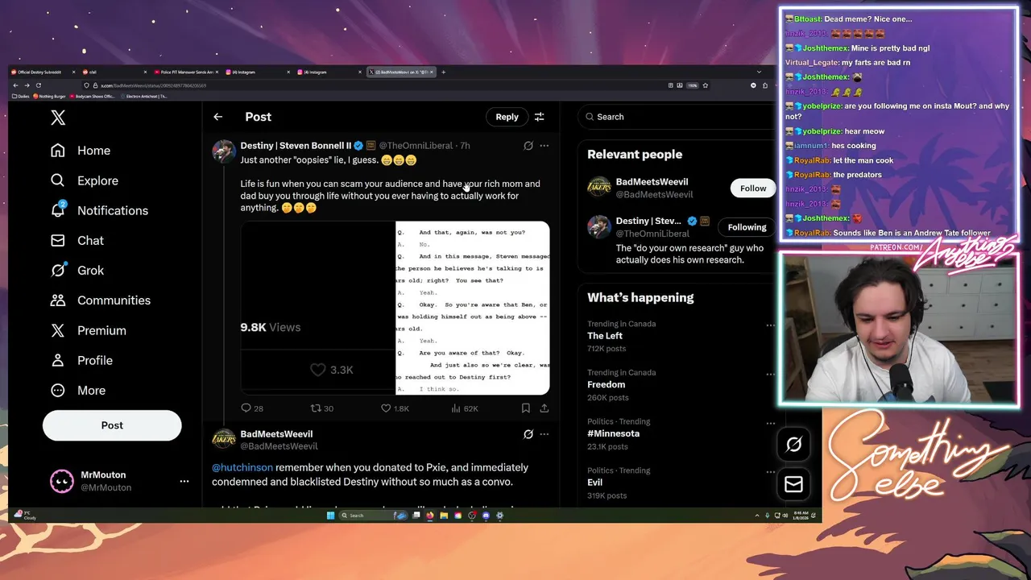1031x580 pixels.
Task: Open the Nothing Burger bookmark
Action: tap(49, 96)
